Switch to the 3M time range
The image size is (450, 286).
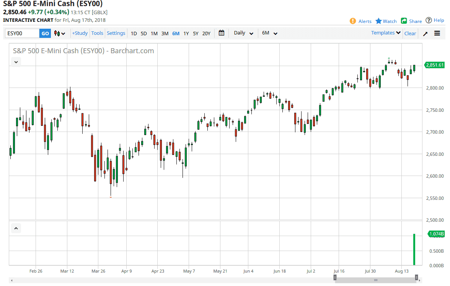pos(165,33)
